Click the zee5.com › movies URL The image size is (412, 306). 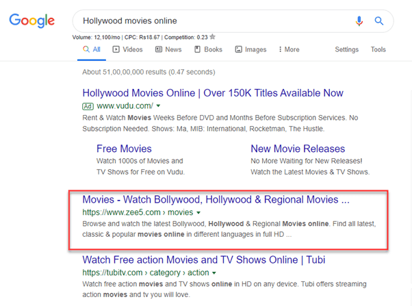(x=138, y=212)
